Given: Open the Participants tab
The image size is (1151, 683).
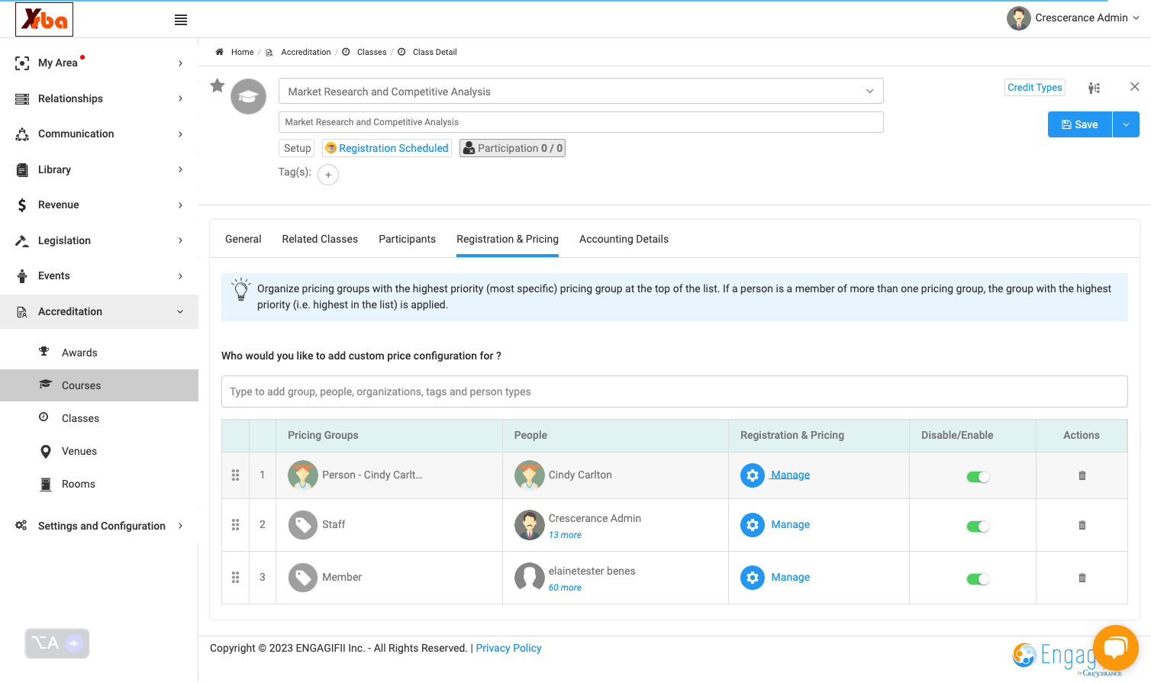Looking at the screenshot, I should (407, 239).
